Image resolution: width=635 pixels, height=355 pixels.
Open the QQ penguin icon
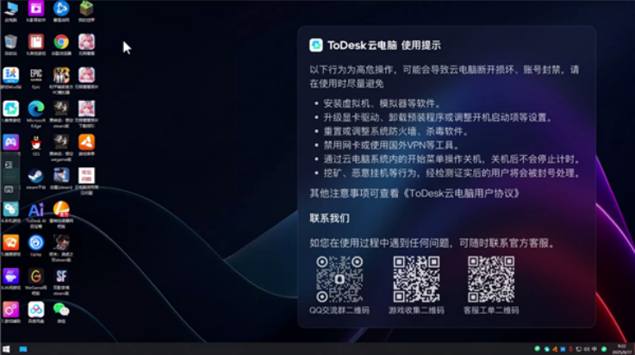(36, 142)
